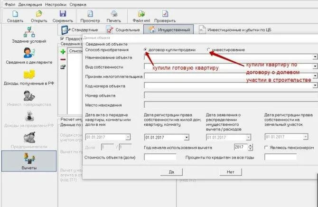Edit object with the edit list icon

[x=63, y=67]
